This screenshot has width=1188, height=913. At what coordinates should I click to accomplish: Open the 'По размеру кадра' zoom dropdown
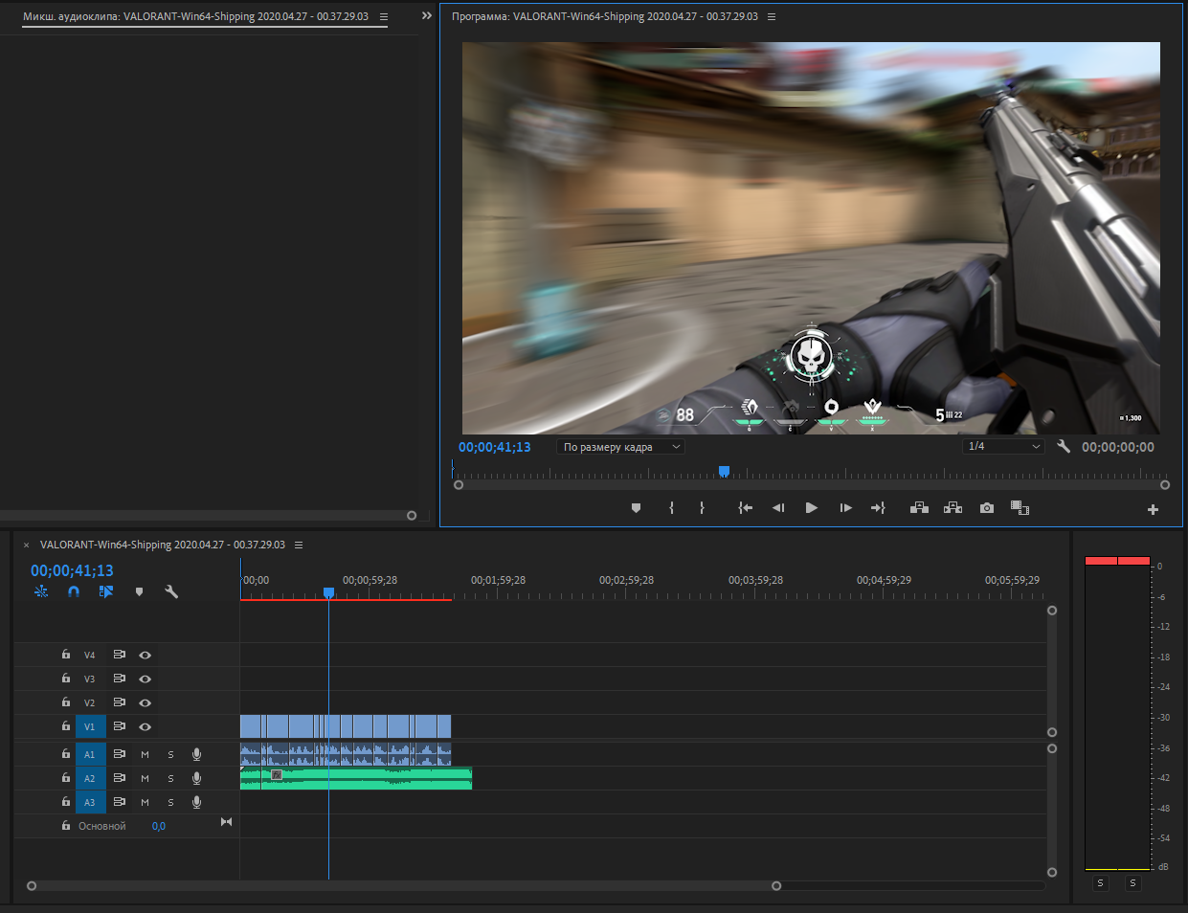tap(621, 447)
